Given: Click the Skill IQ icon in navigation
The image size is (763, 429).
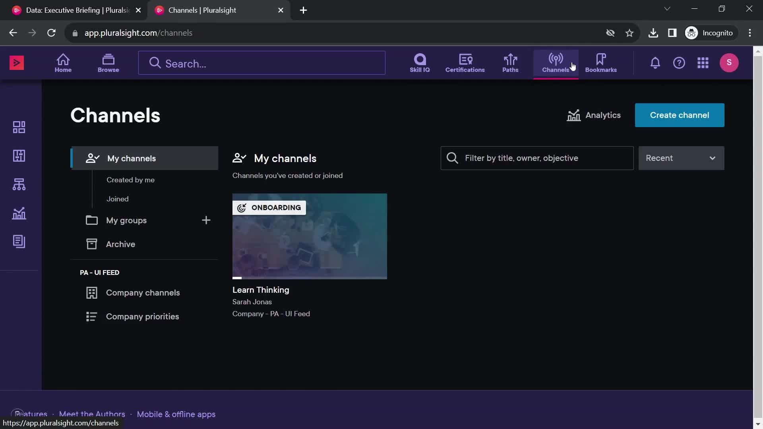Looking at the screenshot, I should click(x=420, y=62).
